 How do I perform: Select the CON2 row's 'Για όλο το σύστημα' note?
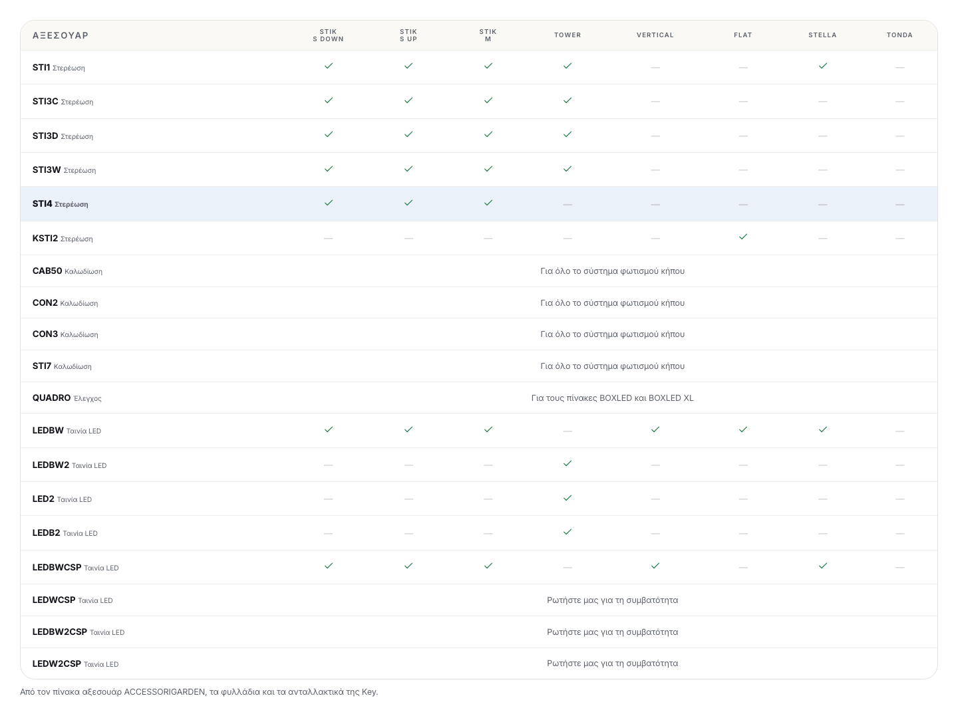pos(613,303)
